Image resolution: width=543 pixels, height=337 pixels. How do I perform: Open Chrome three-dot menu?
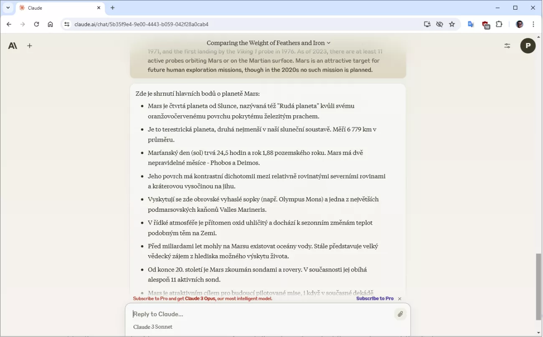[533, 24]
